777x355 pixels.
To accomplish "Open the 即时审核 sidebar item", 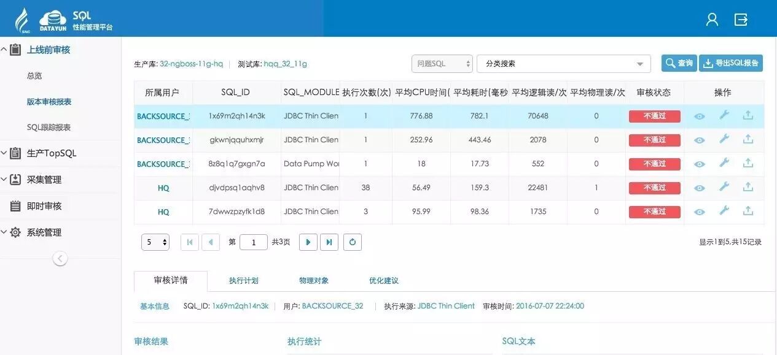I will [x=44, y=206].
